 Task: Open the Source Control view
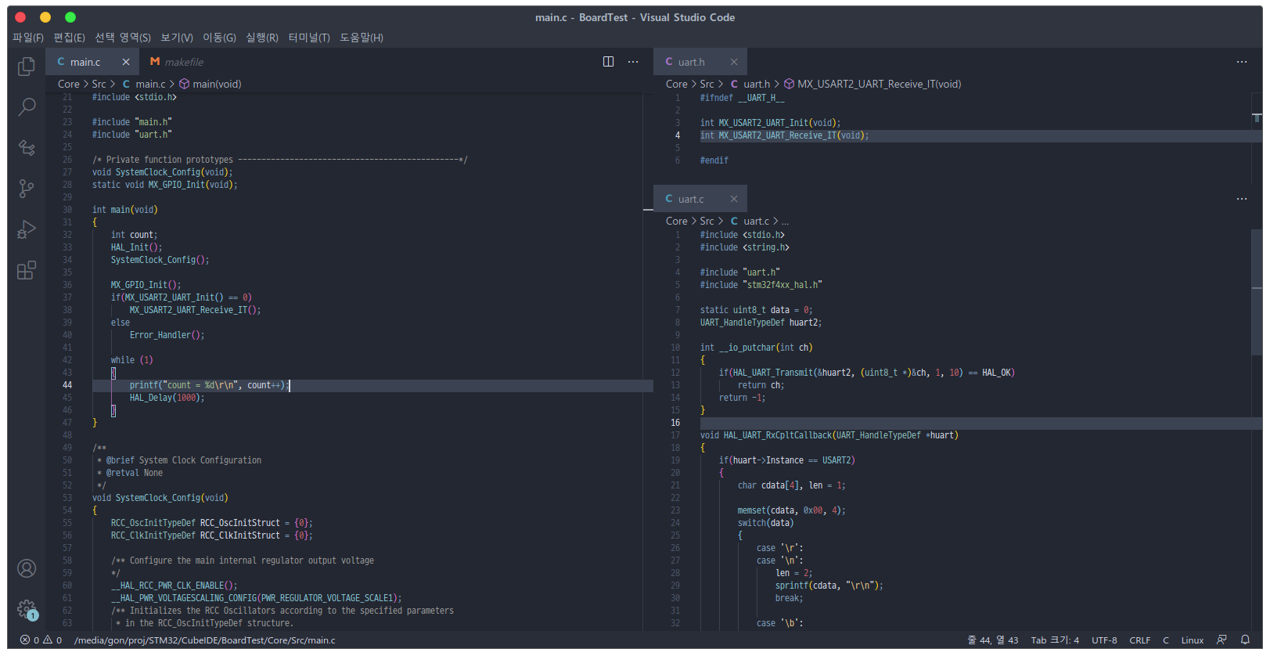27,188
